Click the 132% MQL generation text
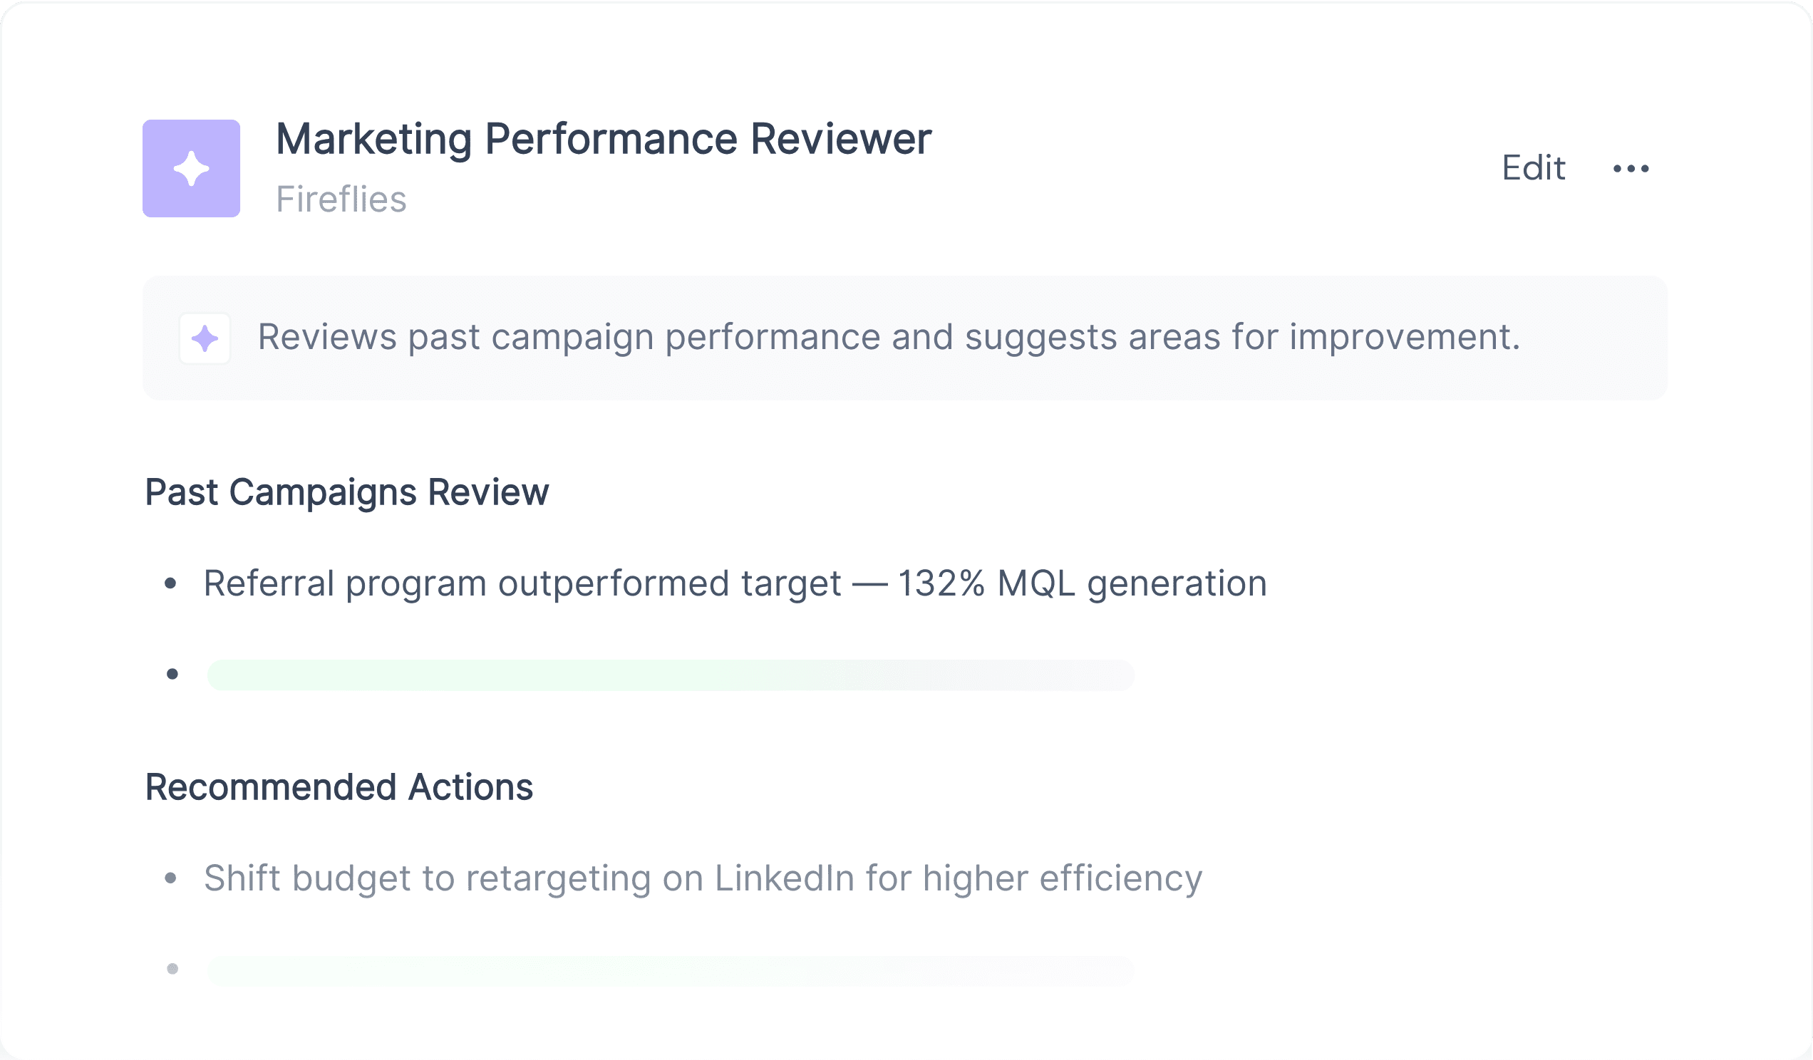The width and height of the screenshot is (1813, 1060). point(1083,583)
